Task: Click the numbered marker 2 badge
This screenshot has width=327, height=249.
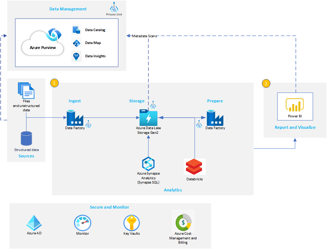Action: pyautogui.click(x=266, y=83)
